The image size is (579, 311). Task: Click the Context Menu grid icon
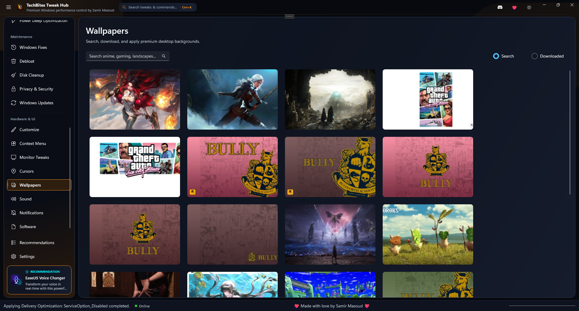pos(14,143)
